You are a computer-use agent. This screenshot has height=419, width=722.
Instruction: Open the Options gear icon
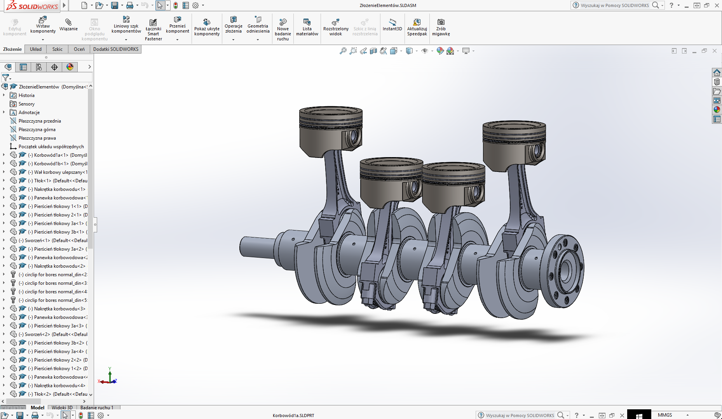195,5
